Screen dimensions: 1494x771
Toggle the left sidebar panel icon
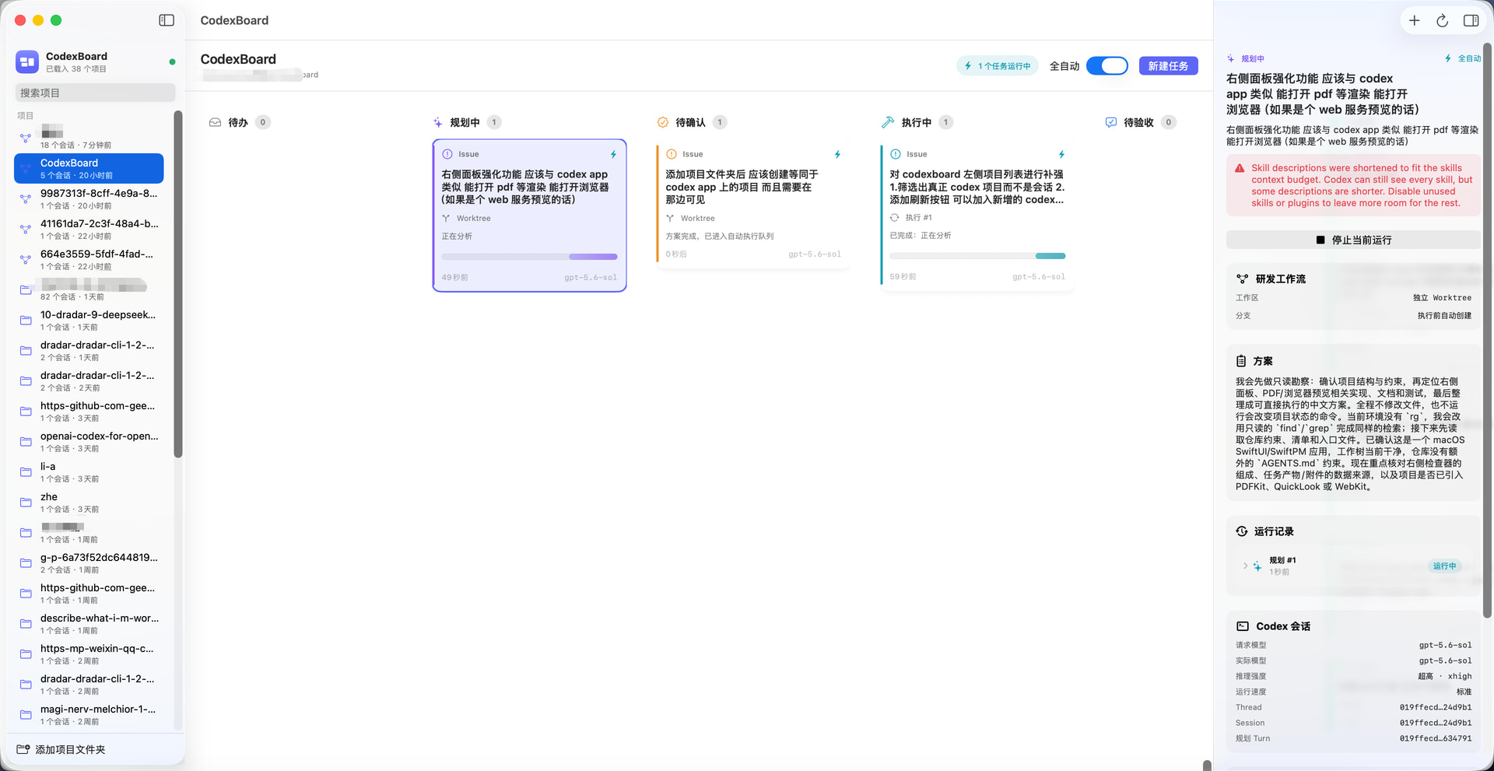[x=167, y=20]
